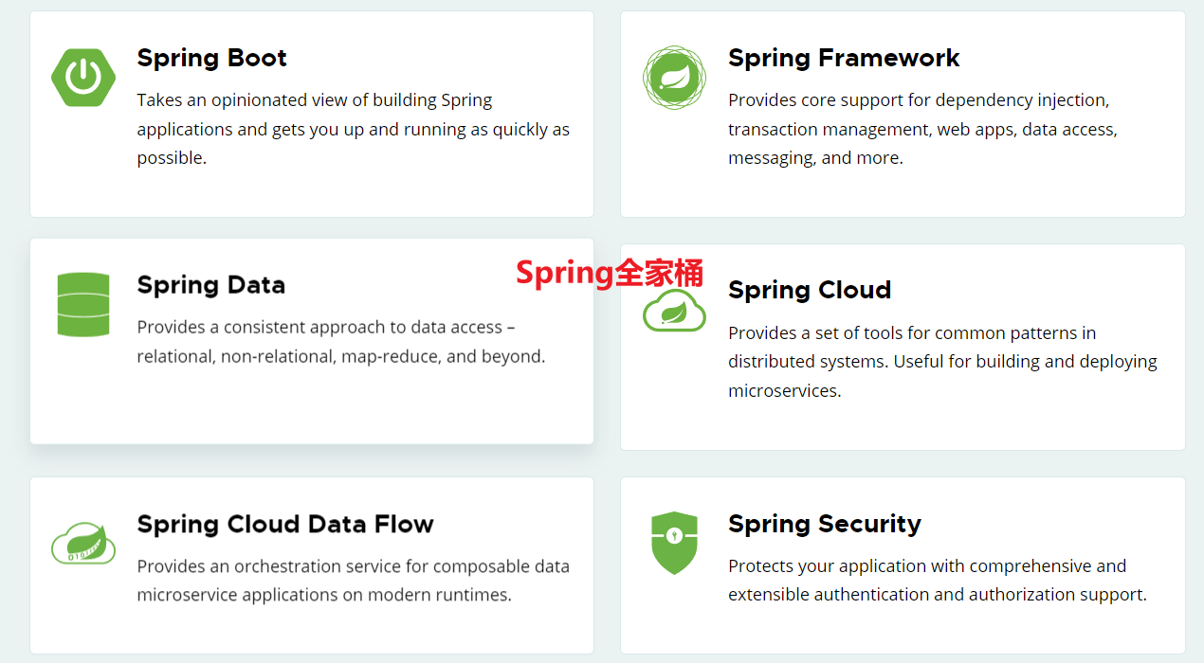
Task: Click the Spring Security shield icon
Action: [674, 544]
